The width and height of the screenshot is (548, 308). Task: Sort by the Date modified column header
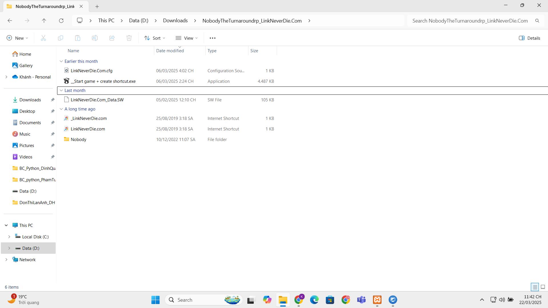(x=170, y=51)
